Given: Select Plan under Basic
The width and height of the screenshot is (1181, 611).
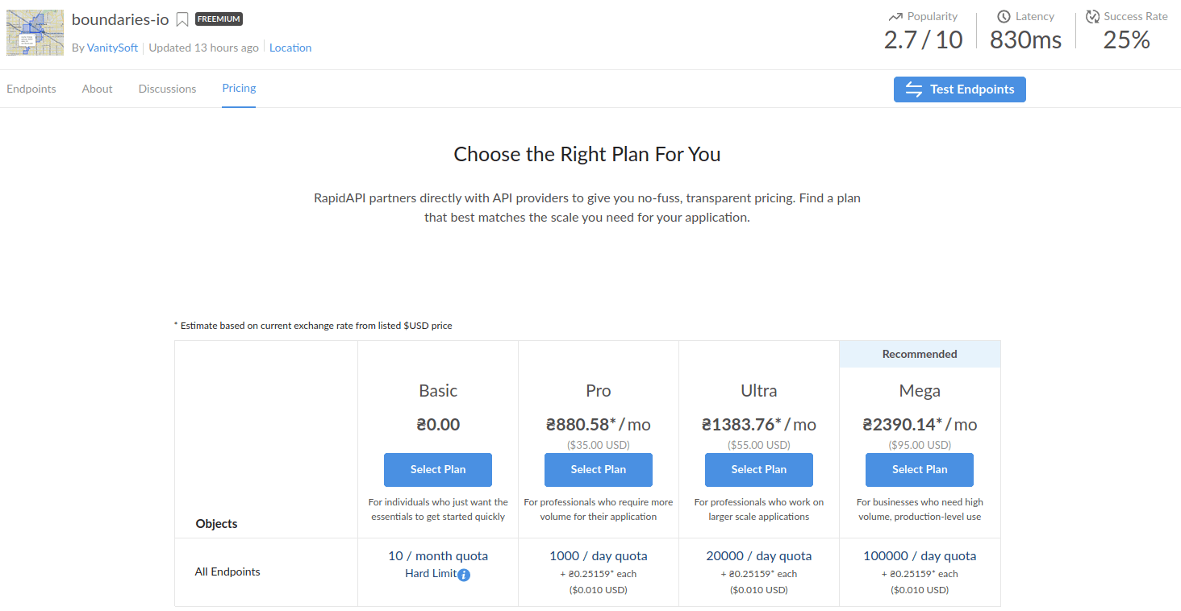Looking at the screenshot, I should [x=438, y=470].
